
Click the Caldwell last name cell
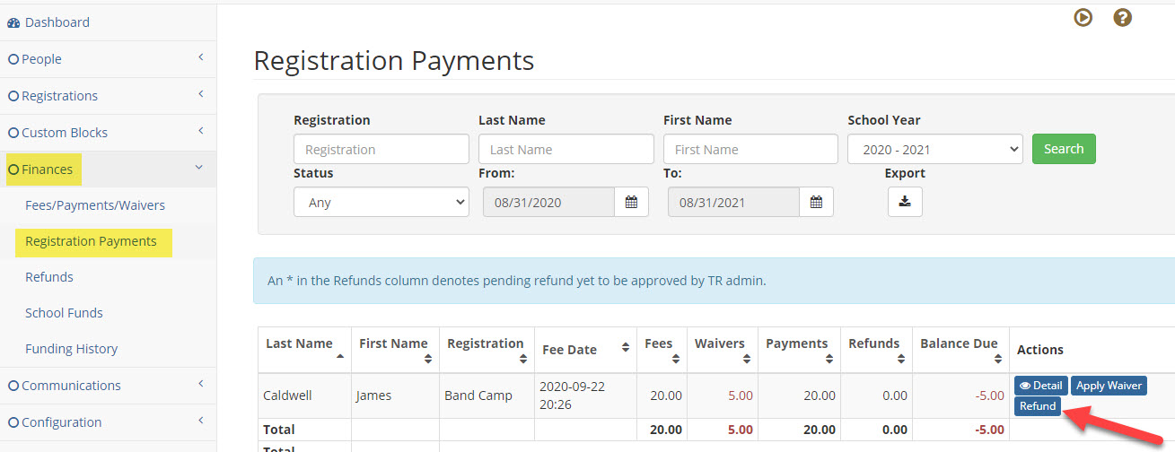pyautogui.click(x=303, y=395)
